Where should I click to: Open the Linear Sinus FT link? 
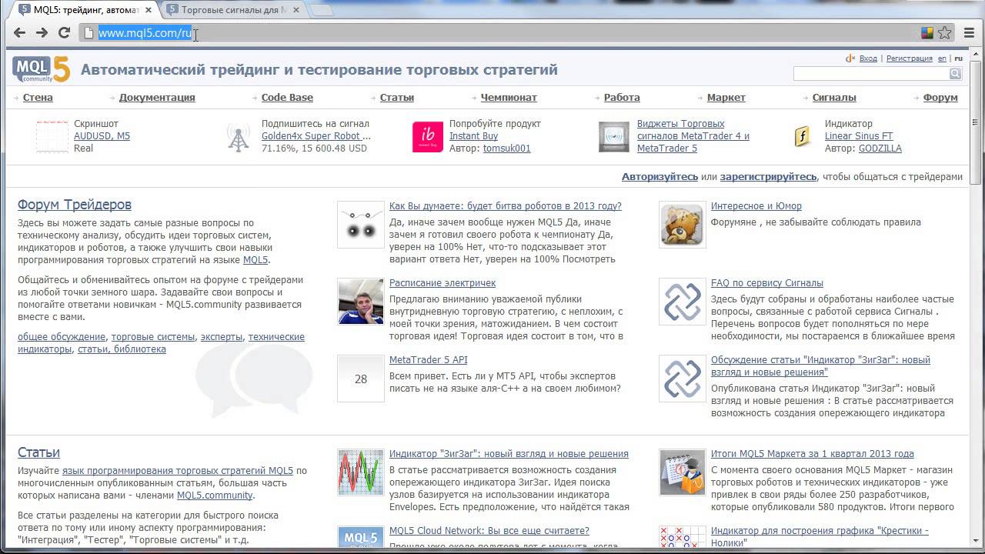pos(859,136)
